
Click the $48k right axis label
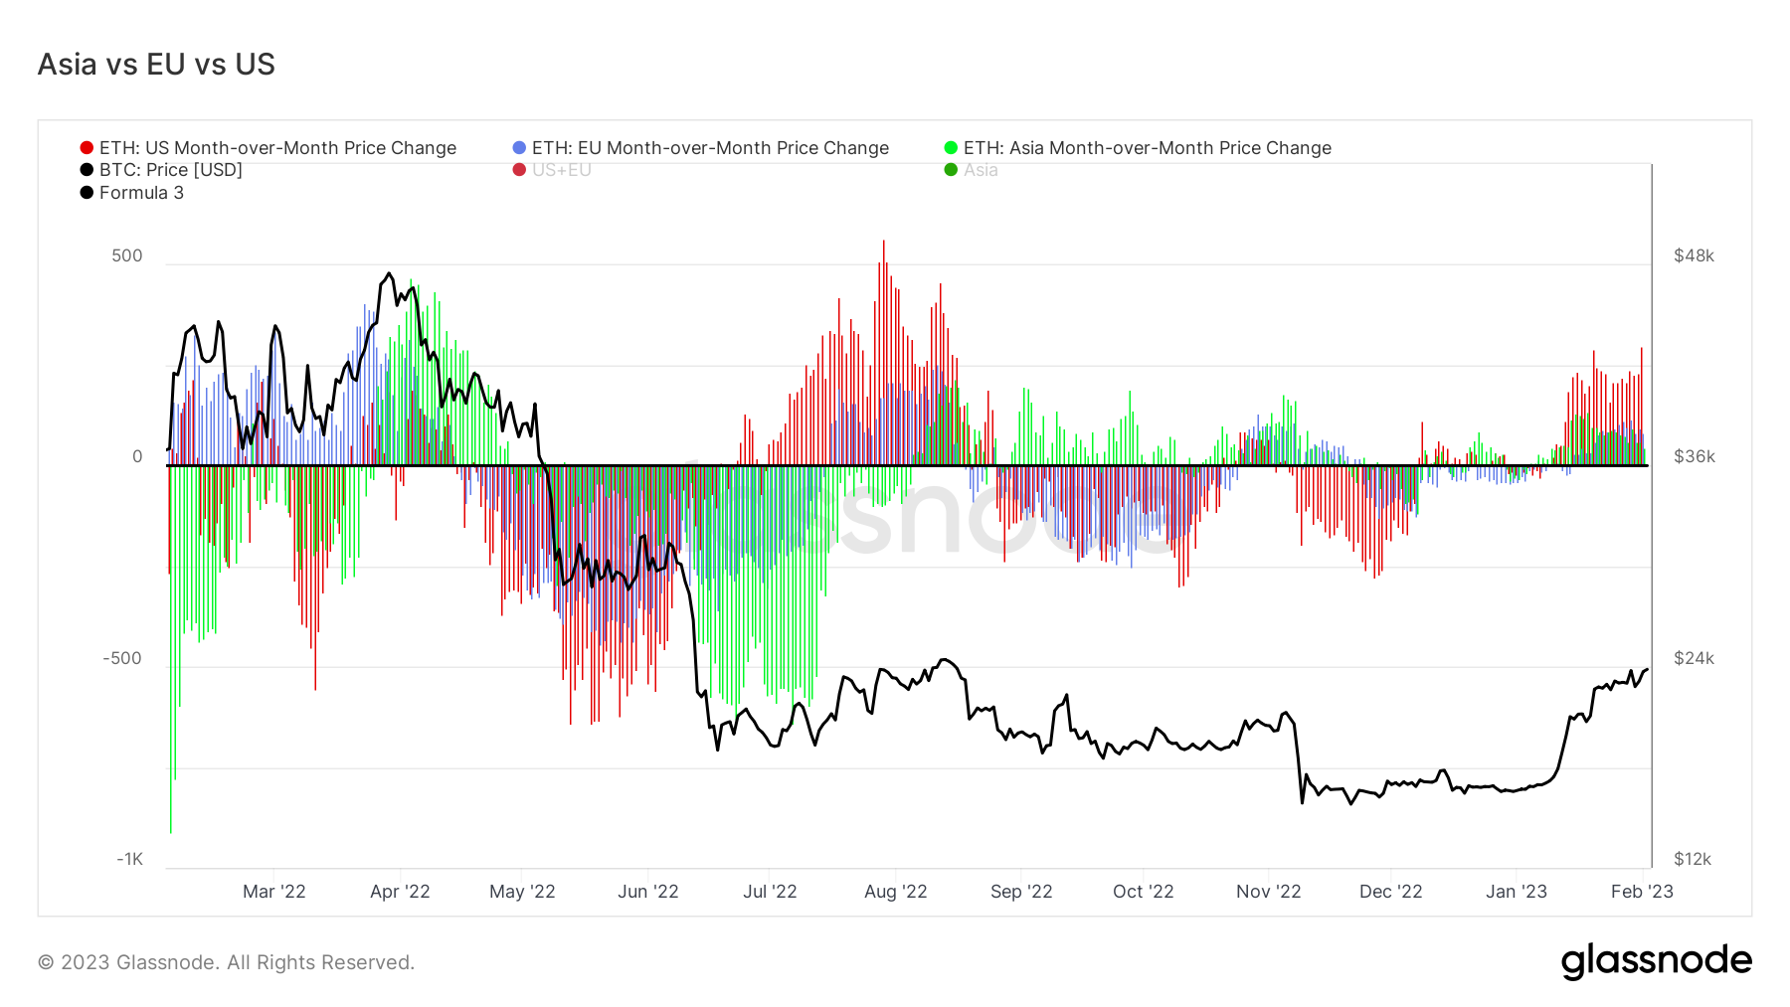click(1694, 255)
